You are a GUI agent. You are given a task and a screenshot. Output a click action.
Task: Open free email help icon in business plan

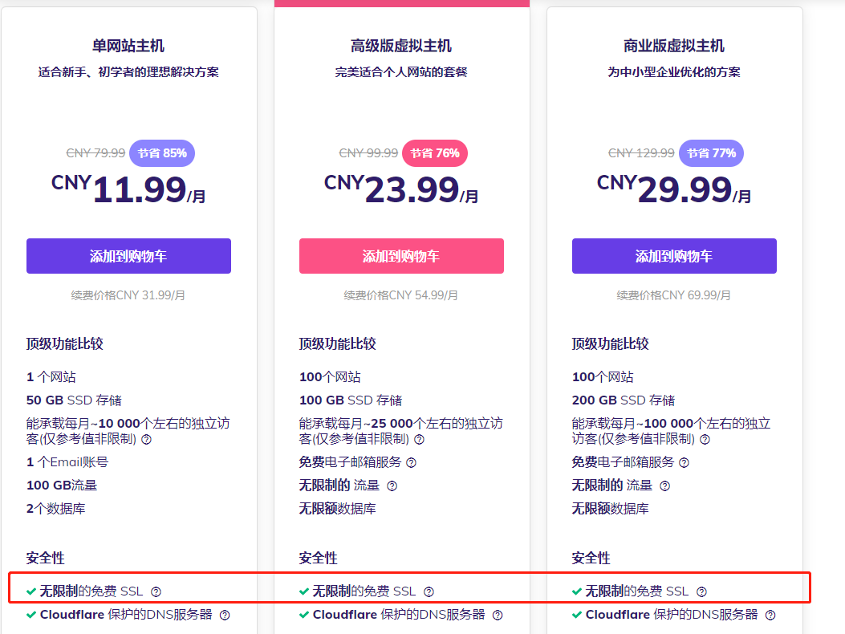pyautogui.click(x=685, y=462)
